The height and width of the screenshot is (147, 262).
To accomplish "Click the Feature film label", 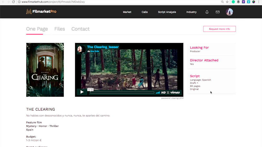I will (34, 122).
